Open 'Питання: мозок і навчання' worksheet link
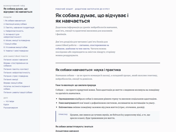This screenshot has height=132, width=176. pos(16,60)
